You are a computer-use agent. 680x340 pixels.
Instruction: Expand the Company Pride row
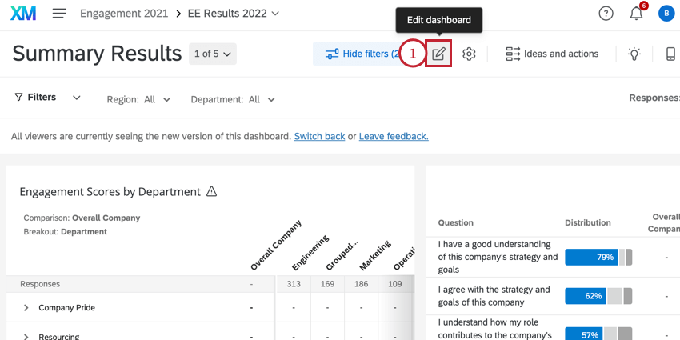[26, 308]
